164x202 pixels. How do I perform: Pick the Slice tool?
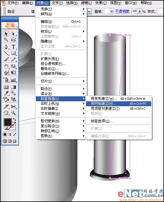[x=6, y=107]
